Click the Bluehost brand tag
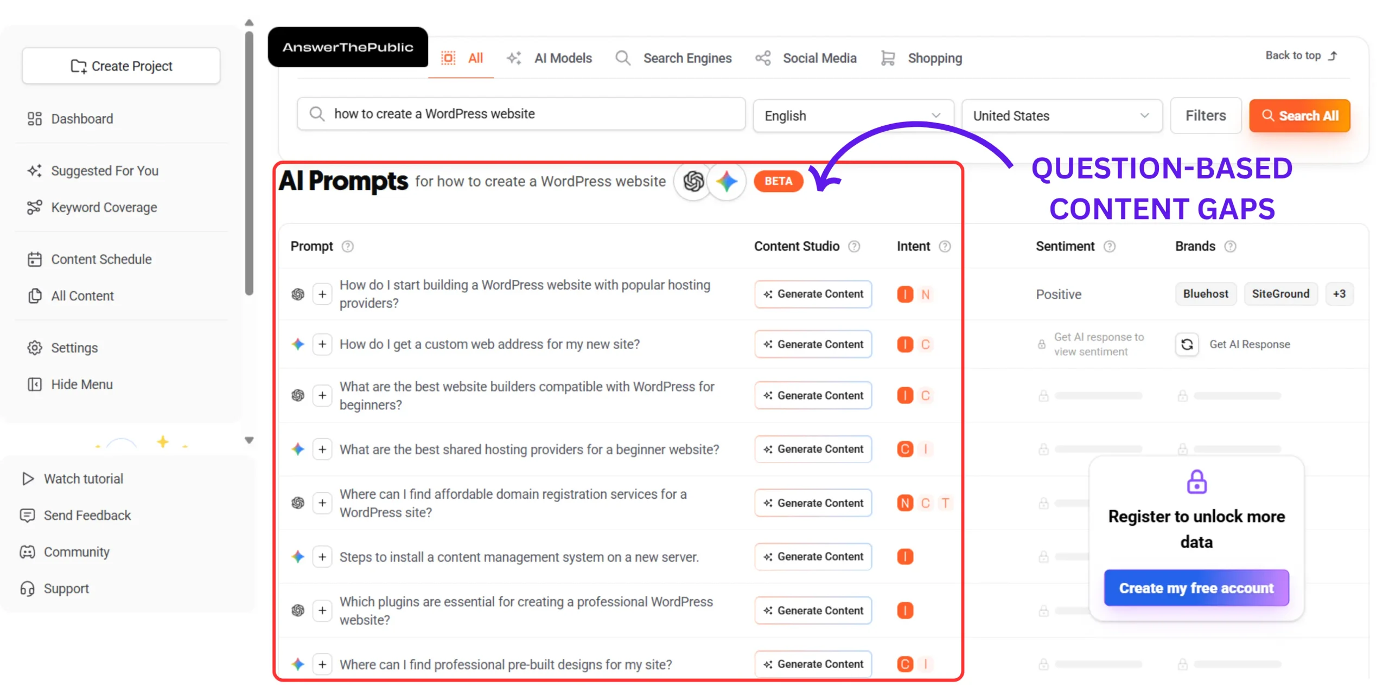Screen dimensions: 1389x694 click(1206, 294)
